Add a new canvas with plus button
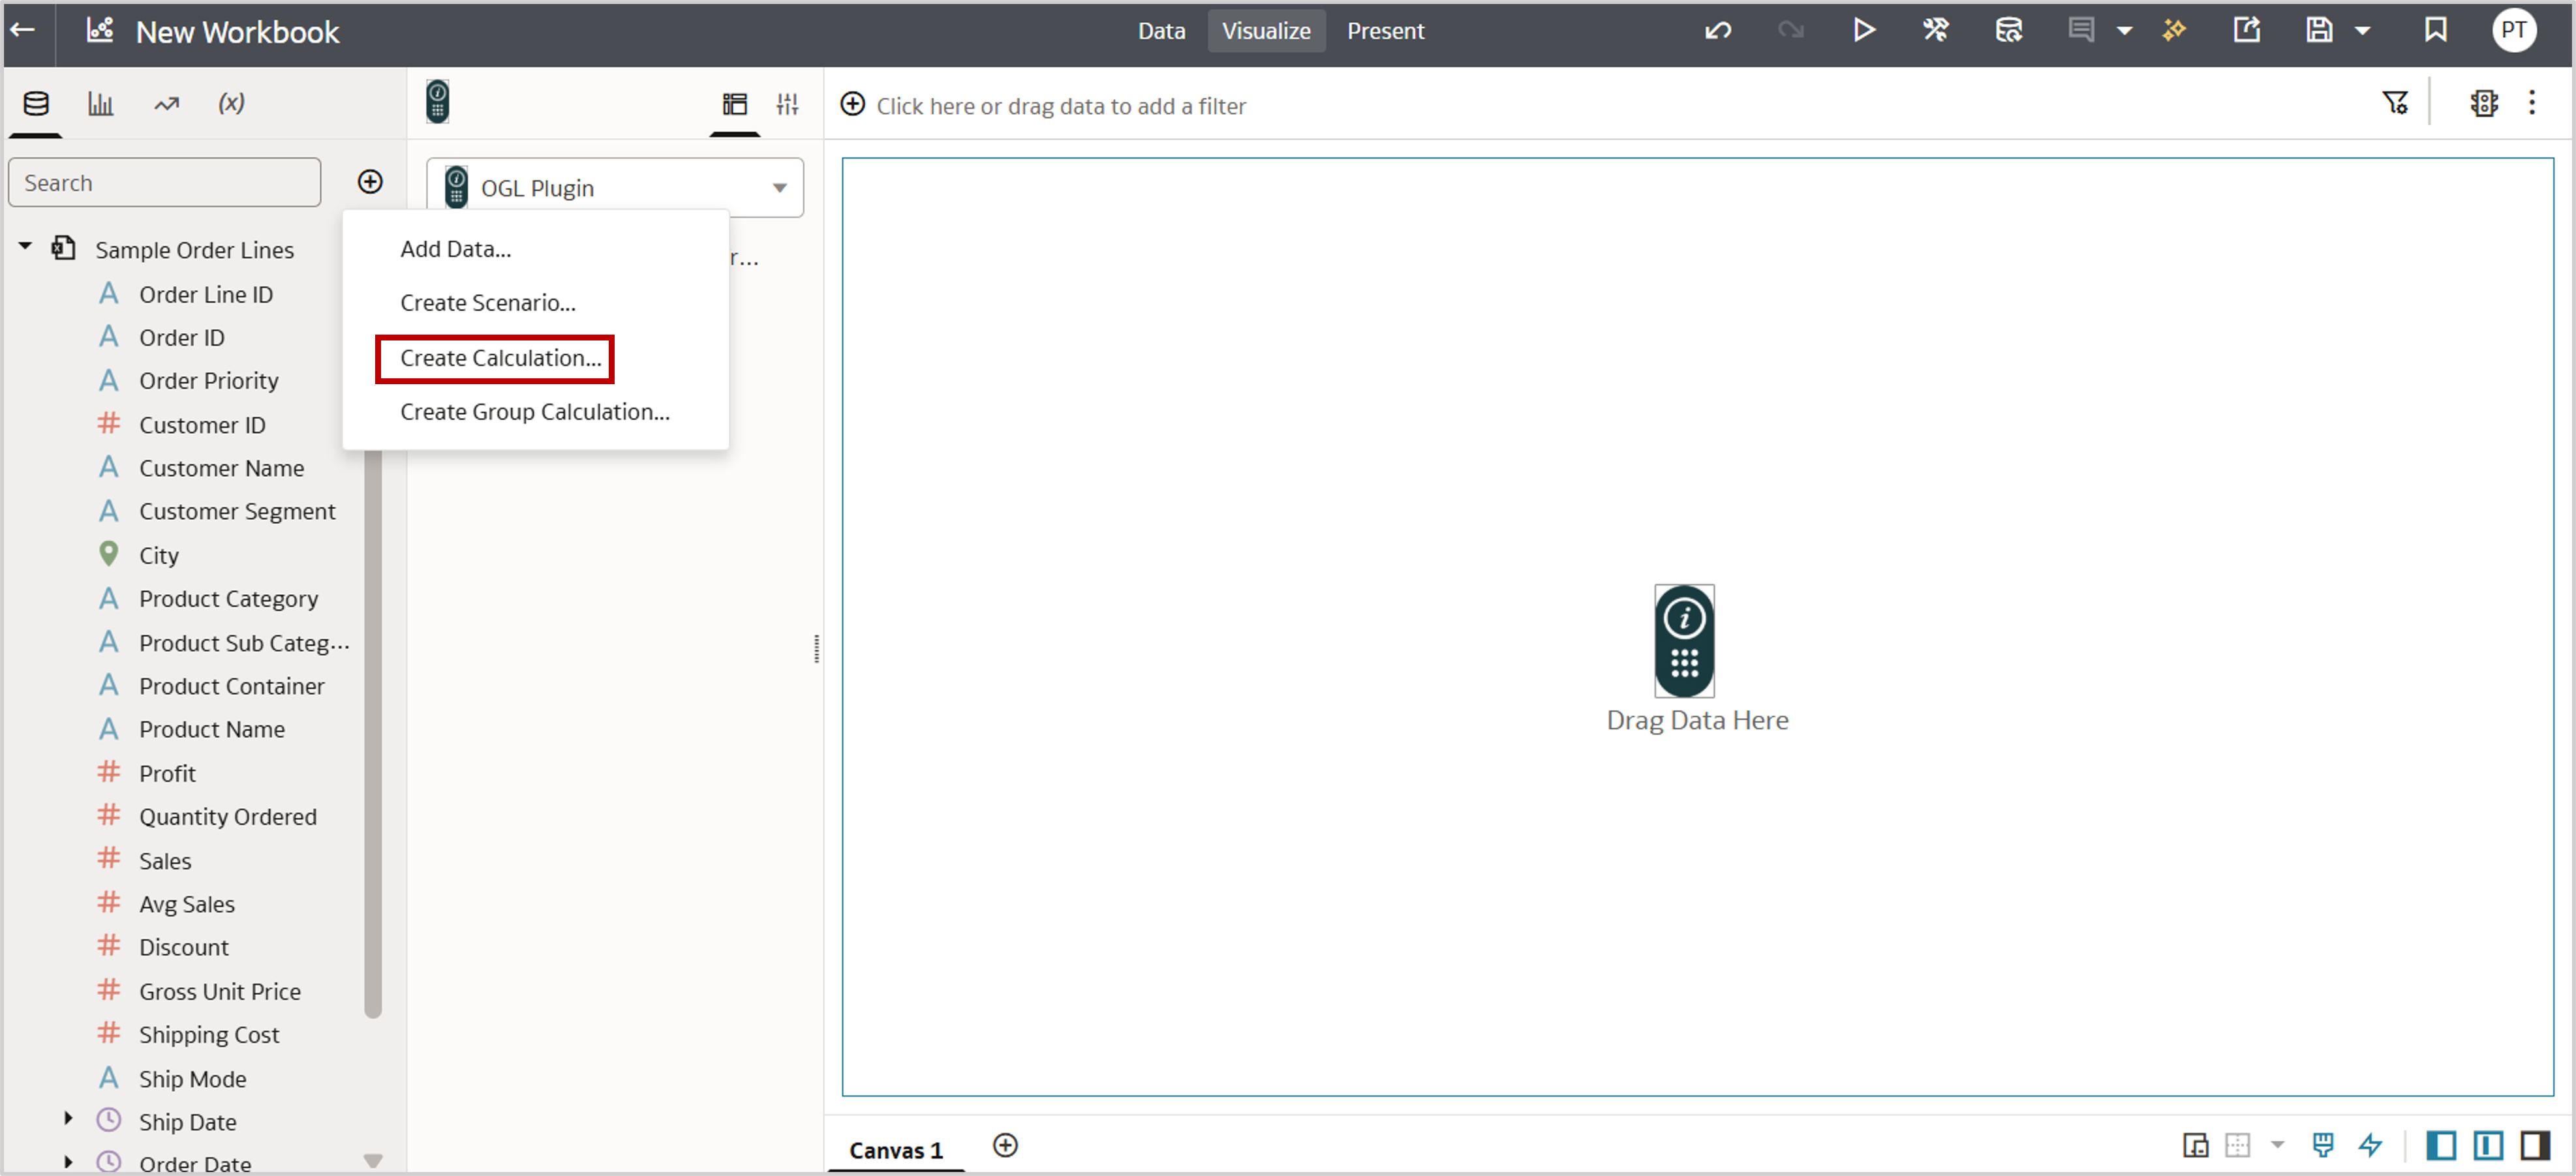Screen dimensions: 2576x1176 1005,1146
